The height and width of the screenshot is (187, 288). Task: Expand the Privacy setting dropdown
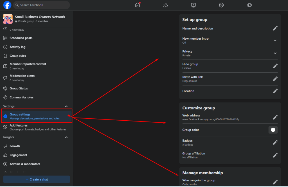tap(275, 53)
